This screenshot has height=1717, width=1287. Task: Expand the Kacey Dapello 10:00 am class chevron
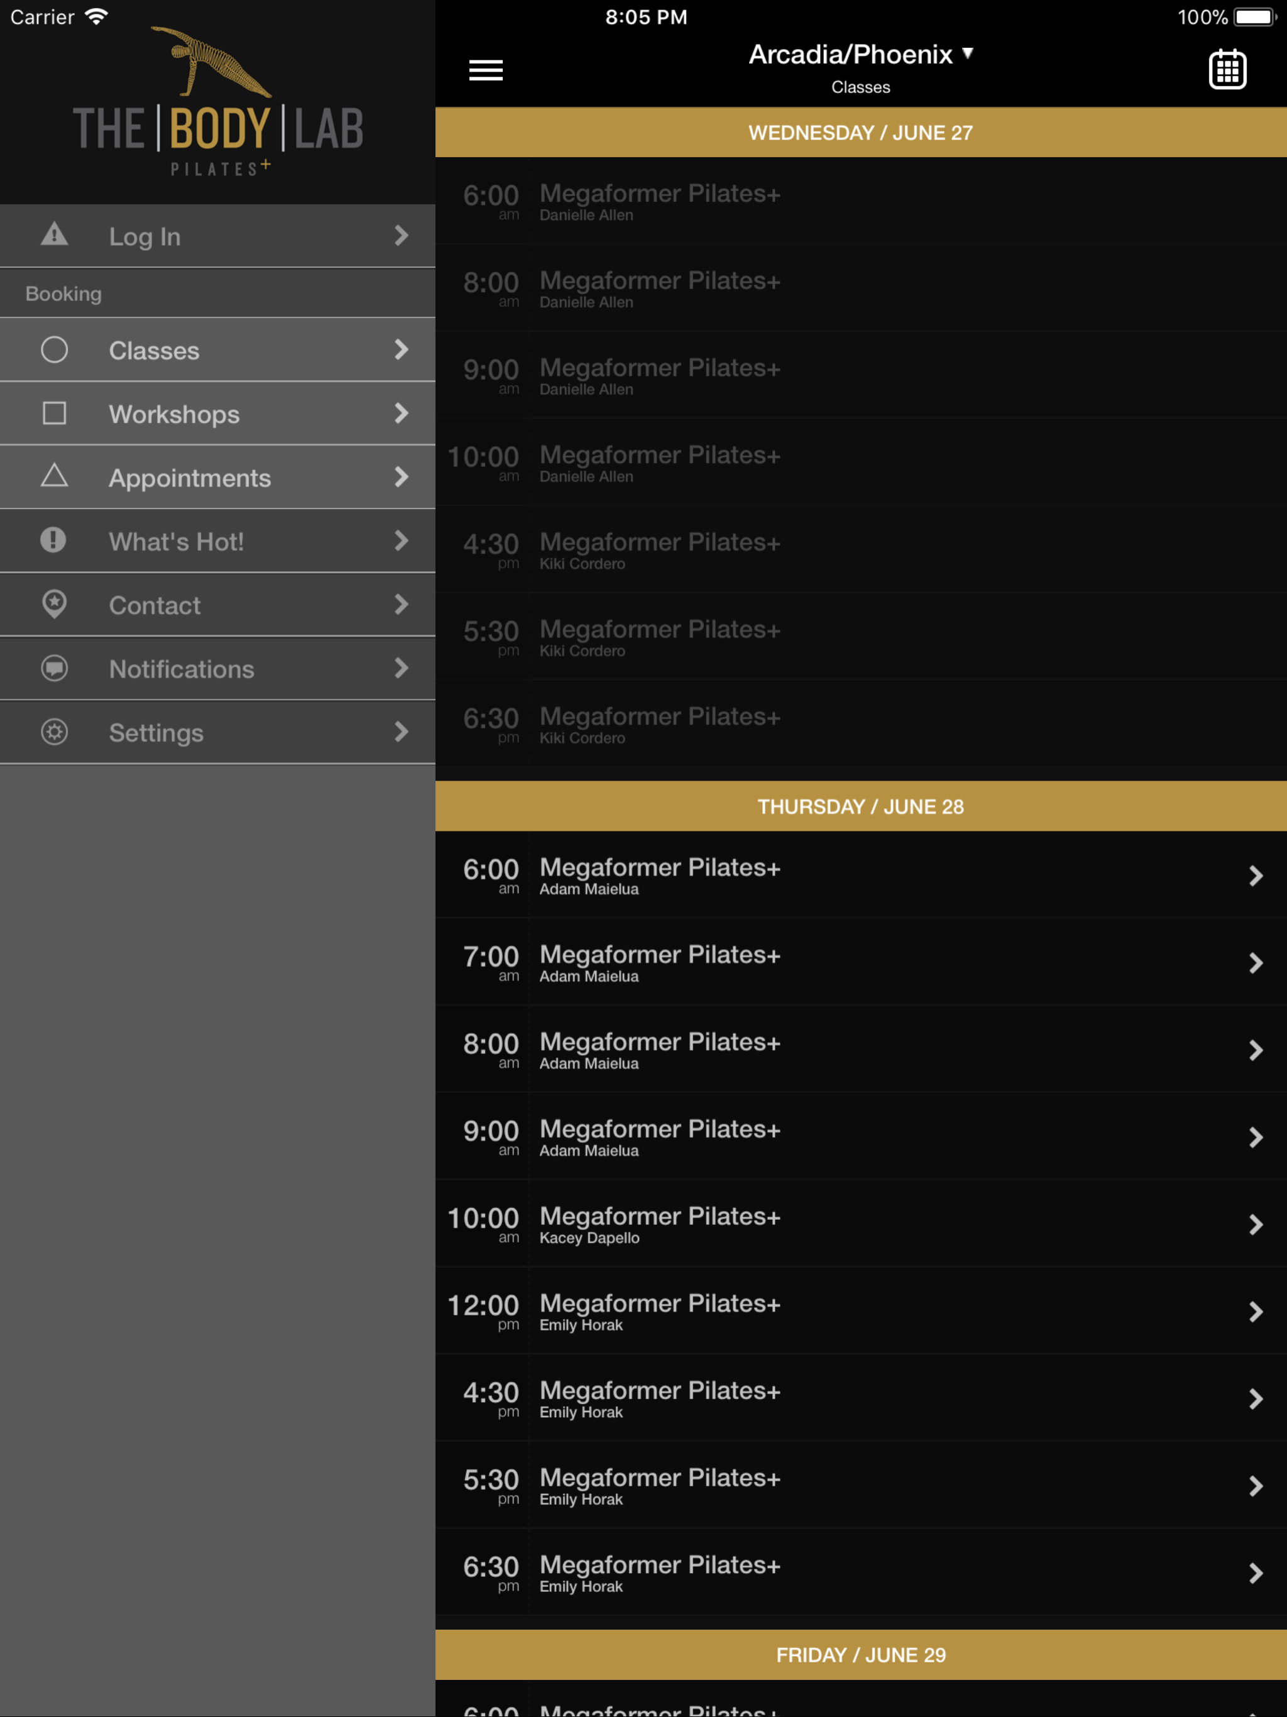(1255, 1225)
